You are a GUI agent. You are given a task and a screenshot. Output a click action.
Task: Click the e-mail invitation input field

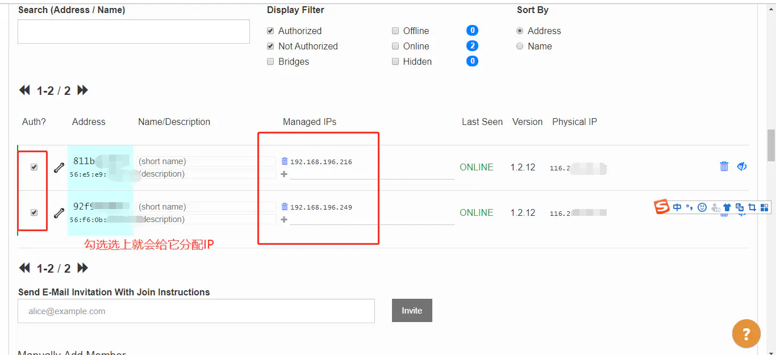[x=196, y=311]
